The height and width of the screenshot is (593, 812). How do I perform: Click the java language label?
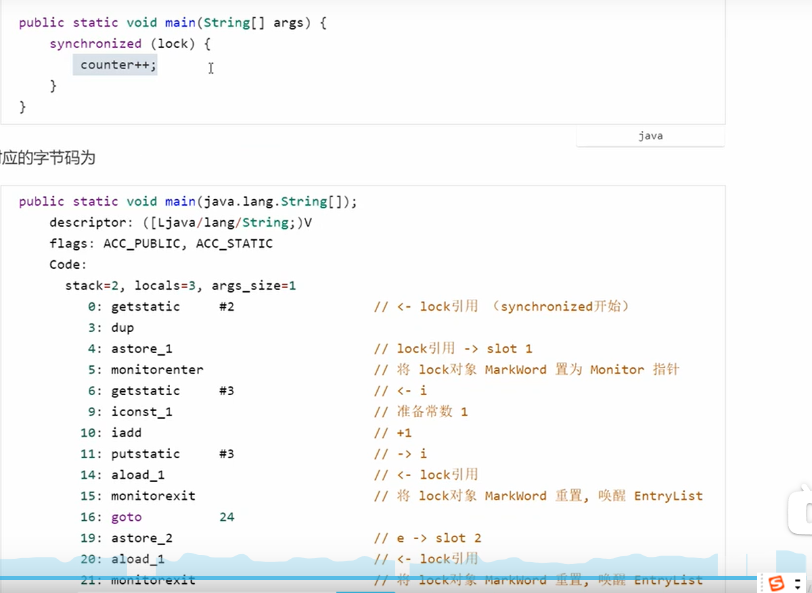click(x=650, y=136)
